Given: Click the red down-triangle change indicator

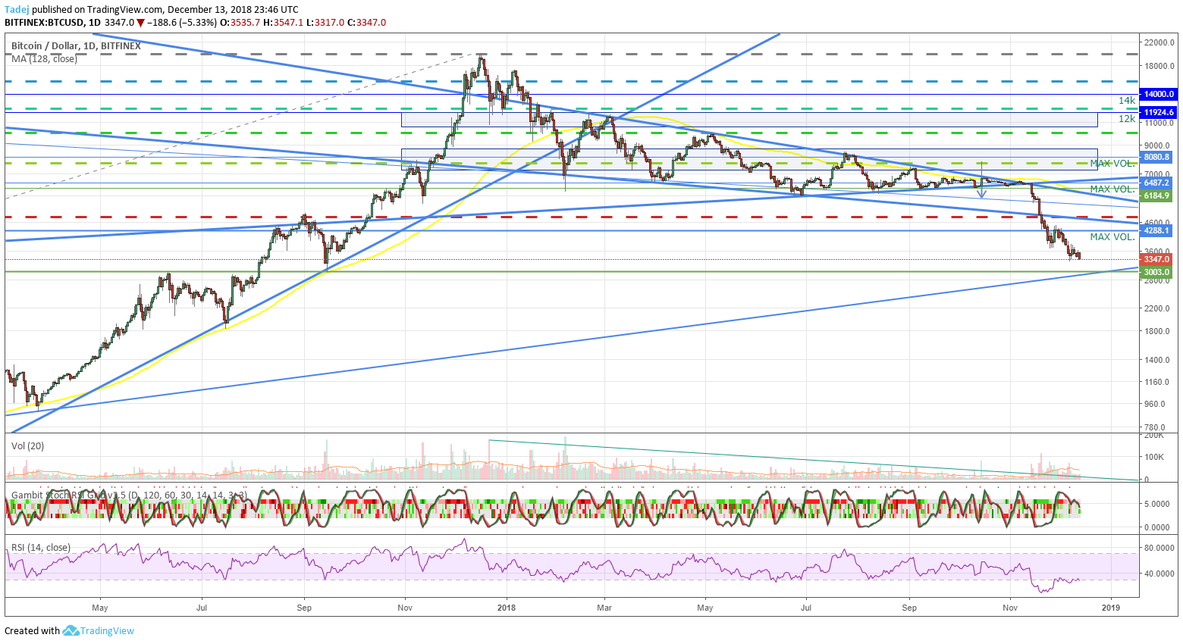Looking at the screenshot, I should 140,23.
